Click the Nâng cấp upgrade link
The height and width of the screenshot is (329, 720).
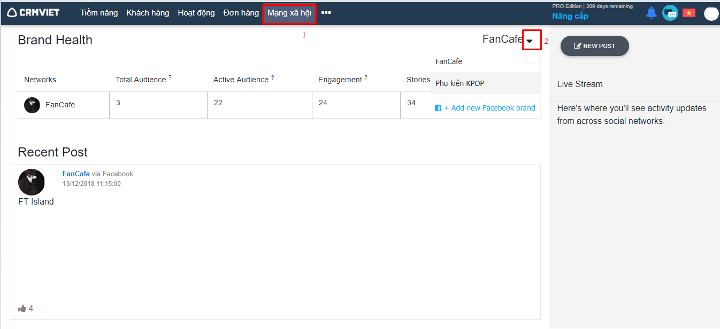[570, 16]
